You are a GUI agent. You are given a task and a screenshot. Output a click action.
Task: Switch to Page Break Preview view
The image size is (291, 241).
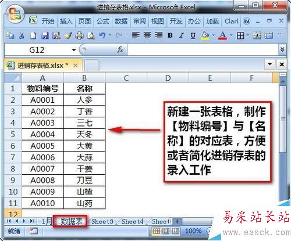[176, 231]
